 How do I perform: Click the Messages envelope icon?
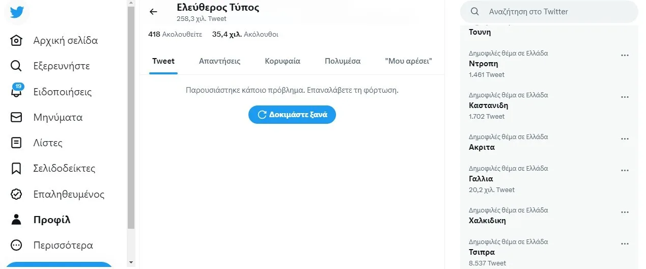[16, 117]
